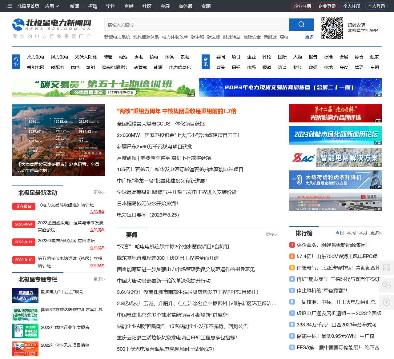Open the floating WeChat sidebar icon
Viewport: 394px width, 359px height.
[x=387, y=285]
